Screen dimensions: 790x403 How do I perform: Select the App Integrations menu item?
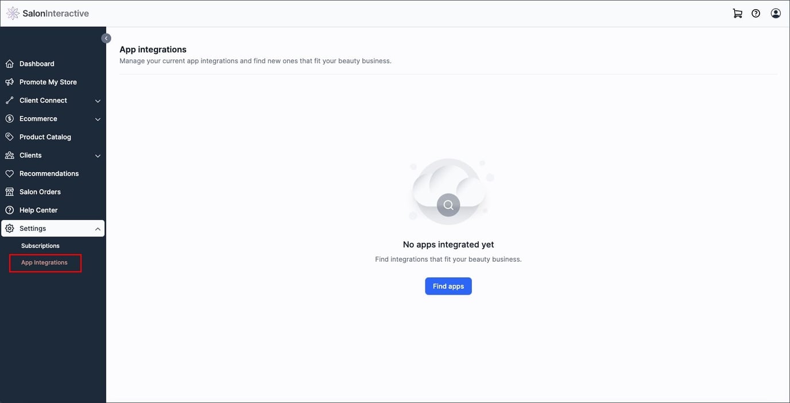(x=44, y=262)
